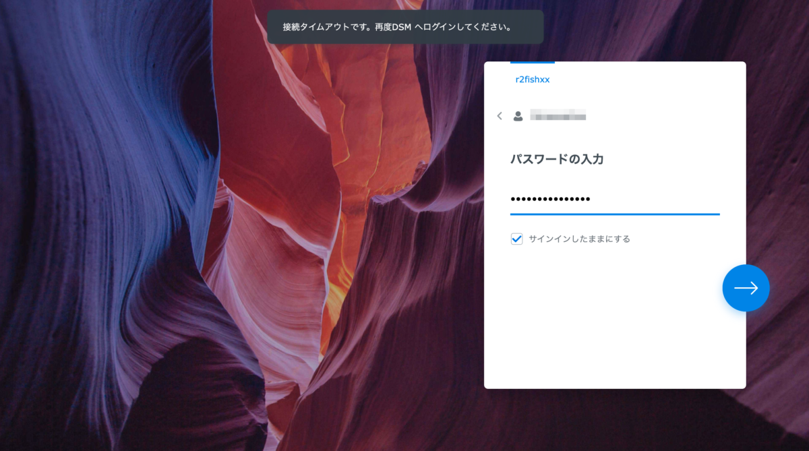Screen dimensions: 809x451
Task: Click the blue underline of password field
Action: tap(615, 214)
